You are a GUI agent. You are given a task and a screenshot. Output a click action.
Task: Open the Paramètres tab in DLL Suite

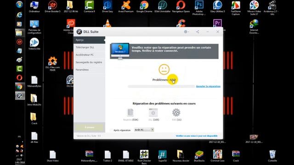pos(89,70)
